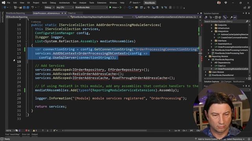Image resolution: width=252 pixels, height=141 pixels.
Task: Click the bookmark toolbar icon
Action: pyautogui.click(x=170, y=7)
